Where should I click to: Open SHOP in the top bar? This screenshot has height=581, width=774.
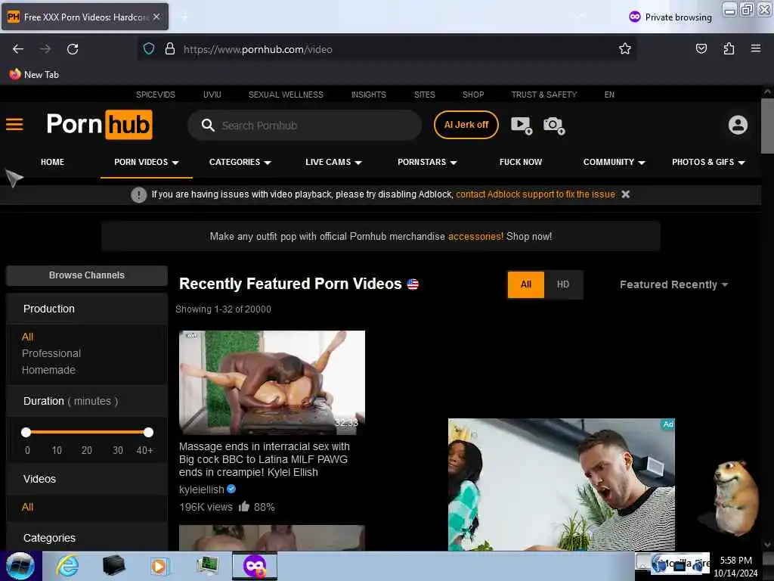[x=473, y=95]
